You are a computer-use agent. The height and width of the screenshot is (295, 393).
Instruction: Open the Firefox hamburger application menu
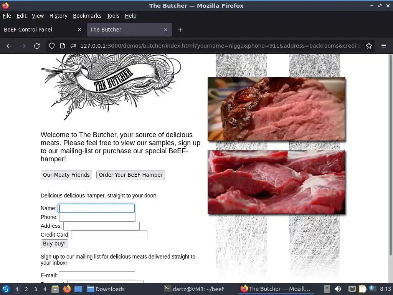click(384, 46)
